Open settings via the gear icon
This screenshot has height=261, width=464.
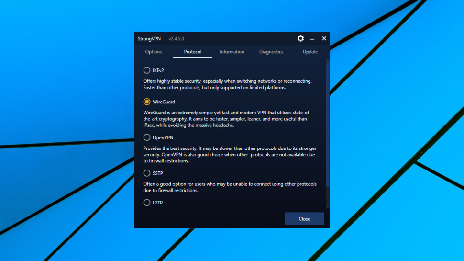tap(300, 38)
